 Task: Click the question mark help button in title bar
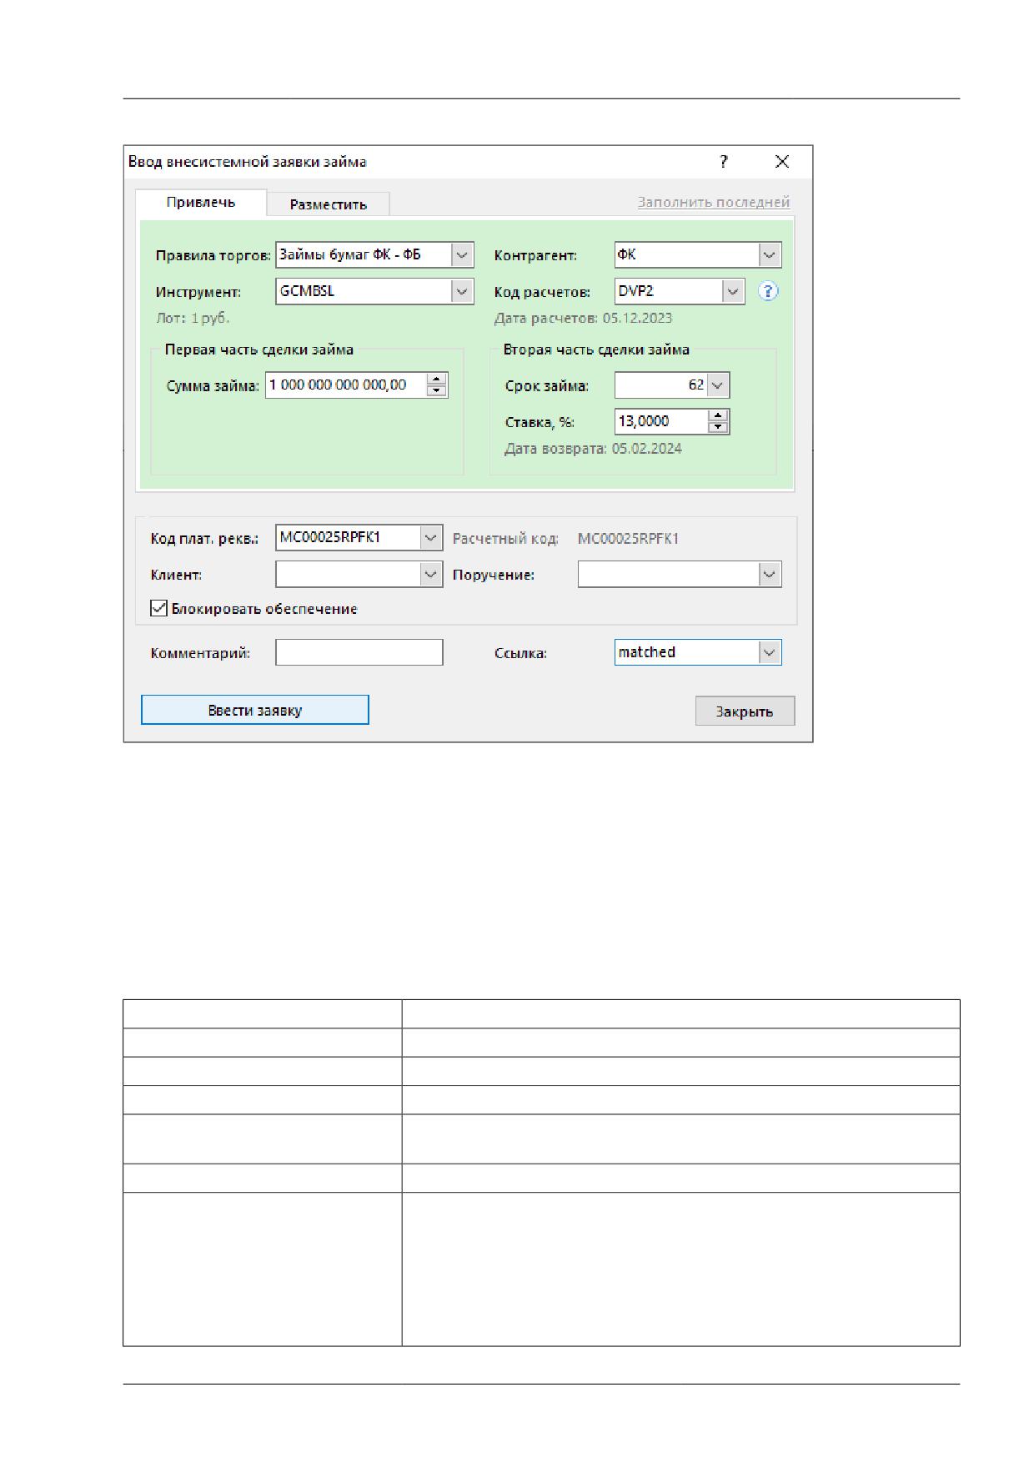(x=724, y=162)
